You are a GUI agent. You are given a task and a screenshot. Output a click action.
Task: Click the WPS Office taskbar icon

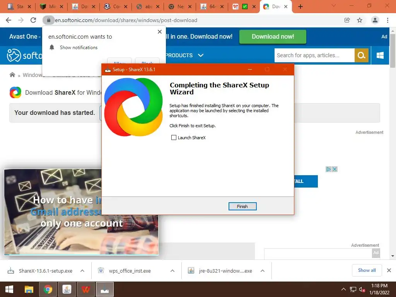[85, 289]
